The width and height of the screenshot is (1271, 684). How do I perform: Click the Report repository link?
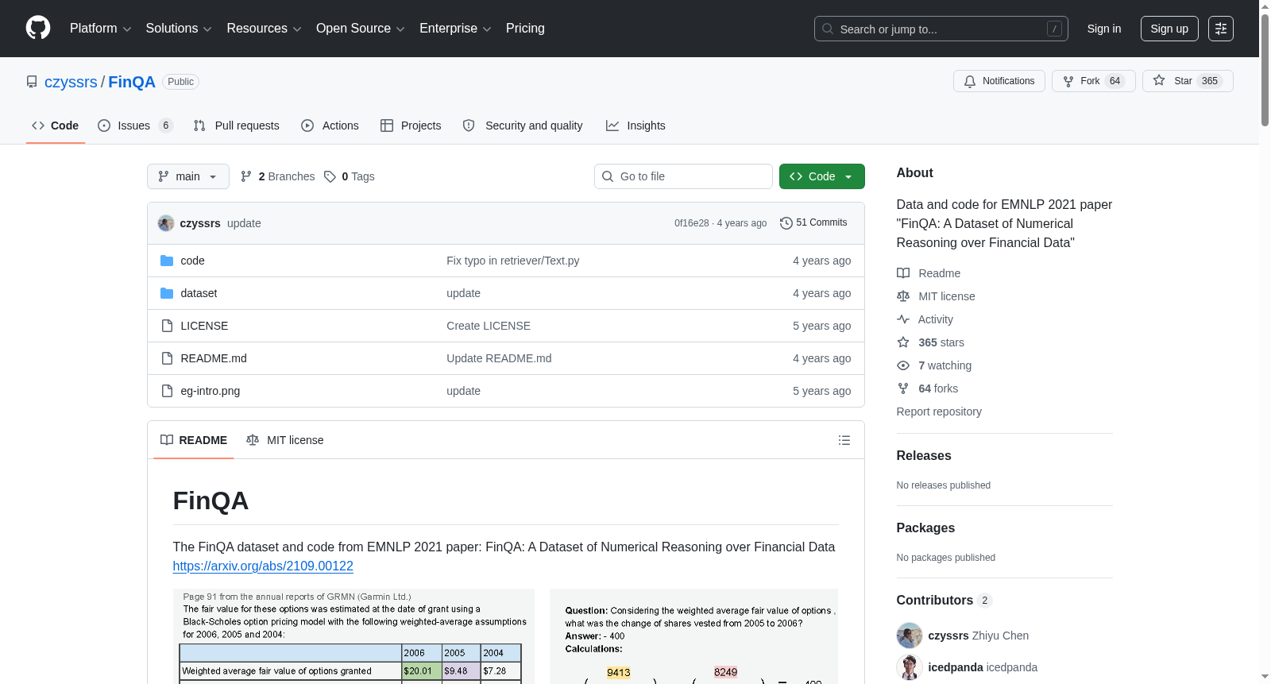pyautogui.click(x=939, y=412)
